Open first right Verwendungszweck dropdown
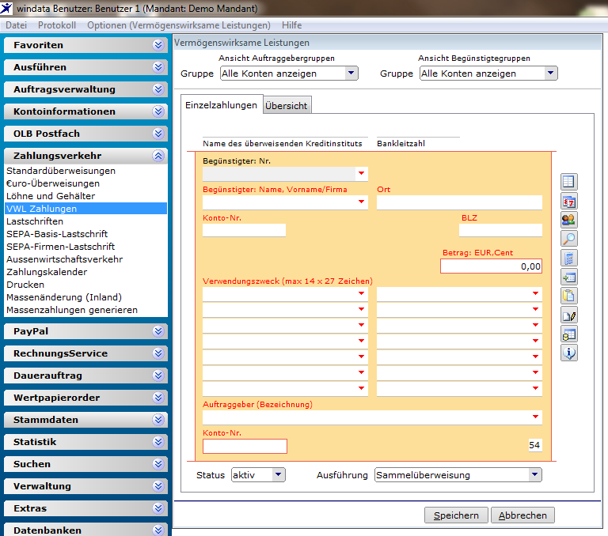This screenshot has height=536, width=608. 535,293
